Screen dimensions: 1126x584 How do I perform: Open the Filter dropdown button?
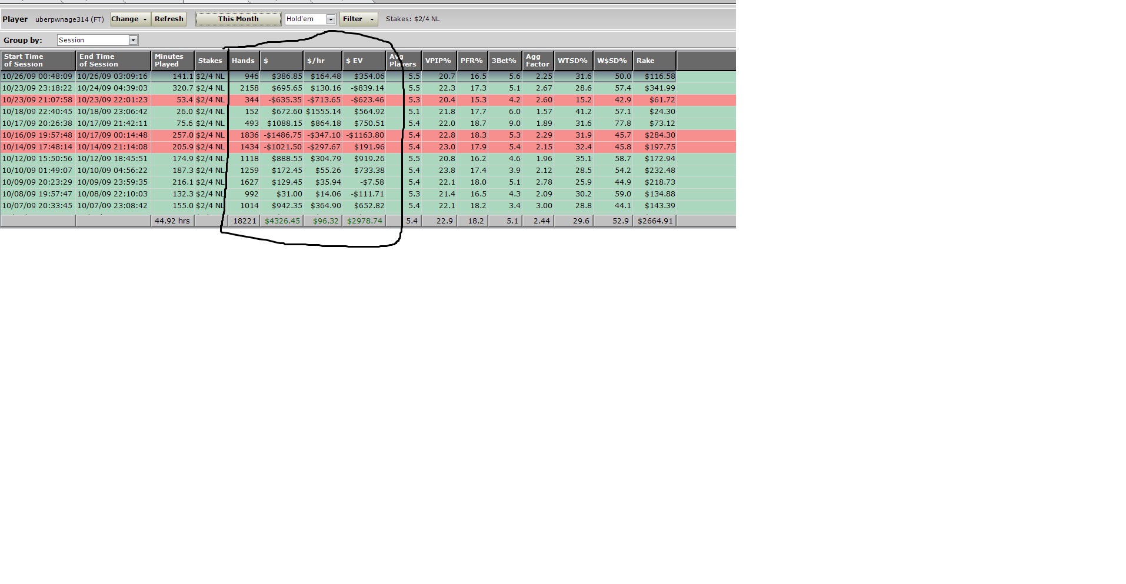coord(358,19)
